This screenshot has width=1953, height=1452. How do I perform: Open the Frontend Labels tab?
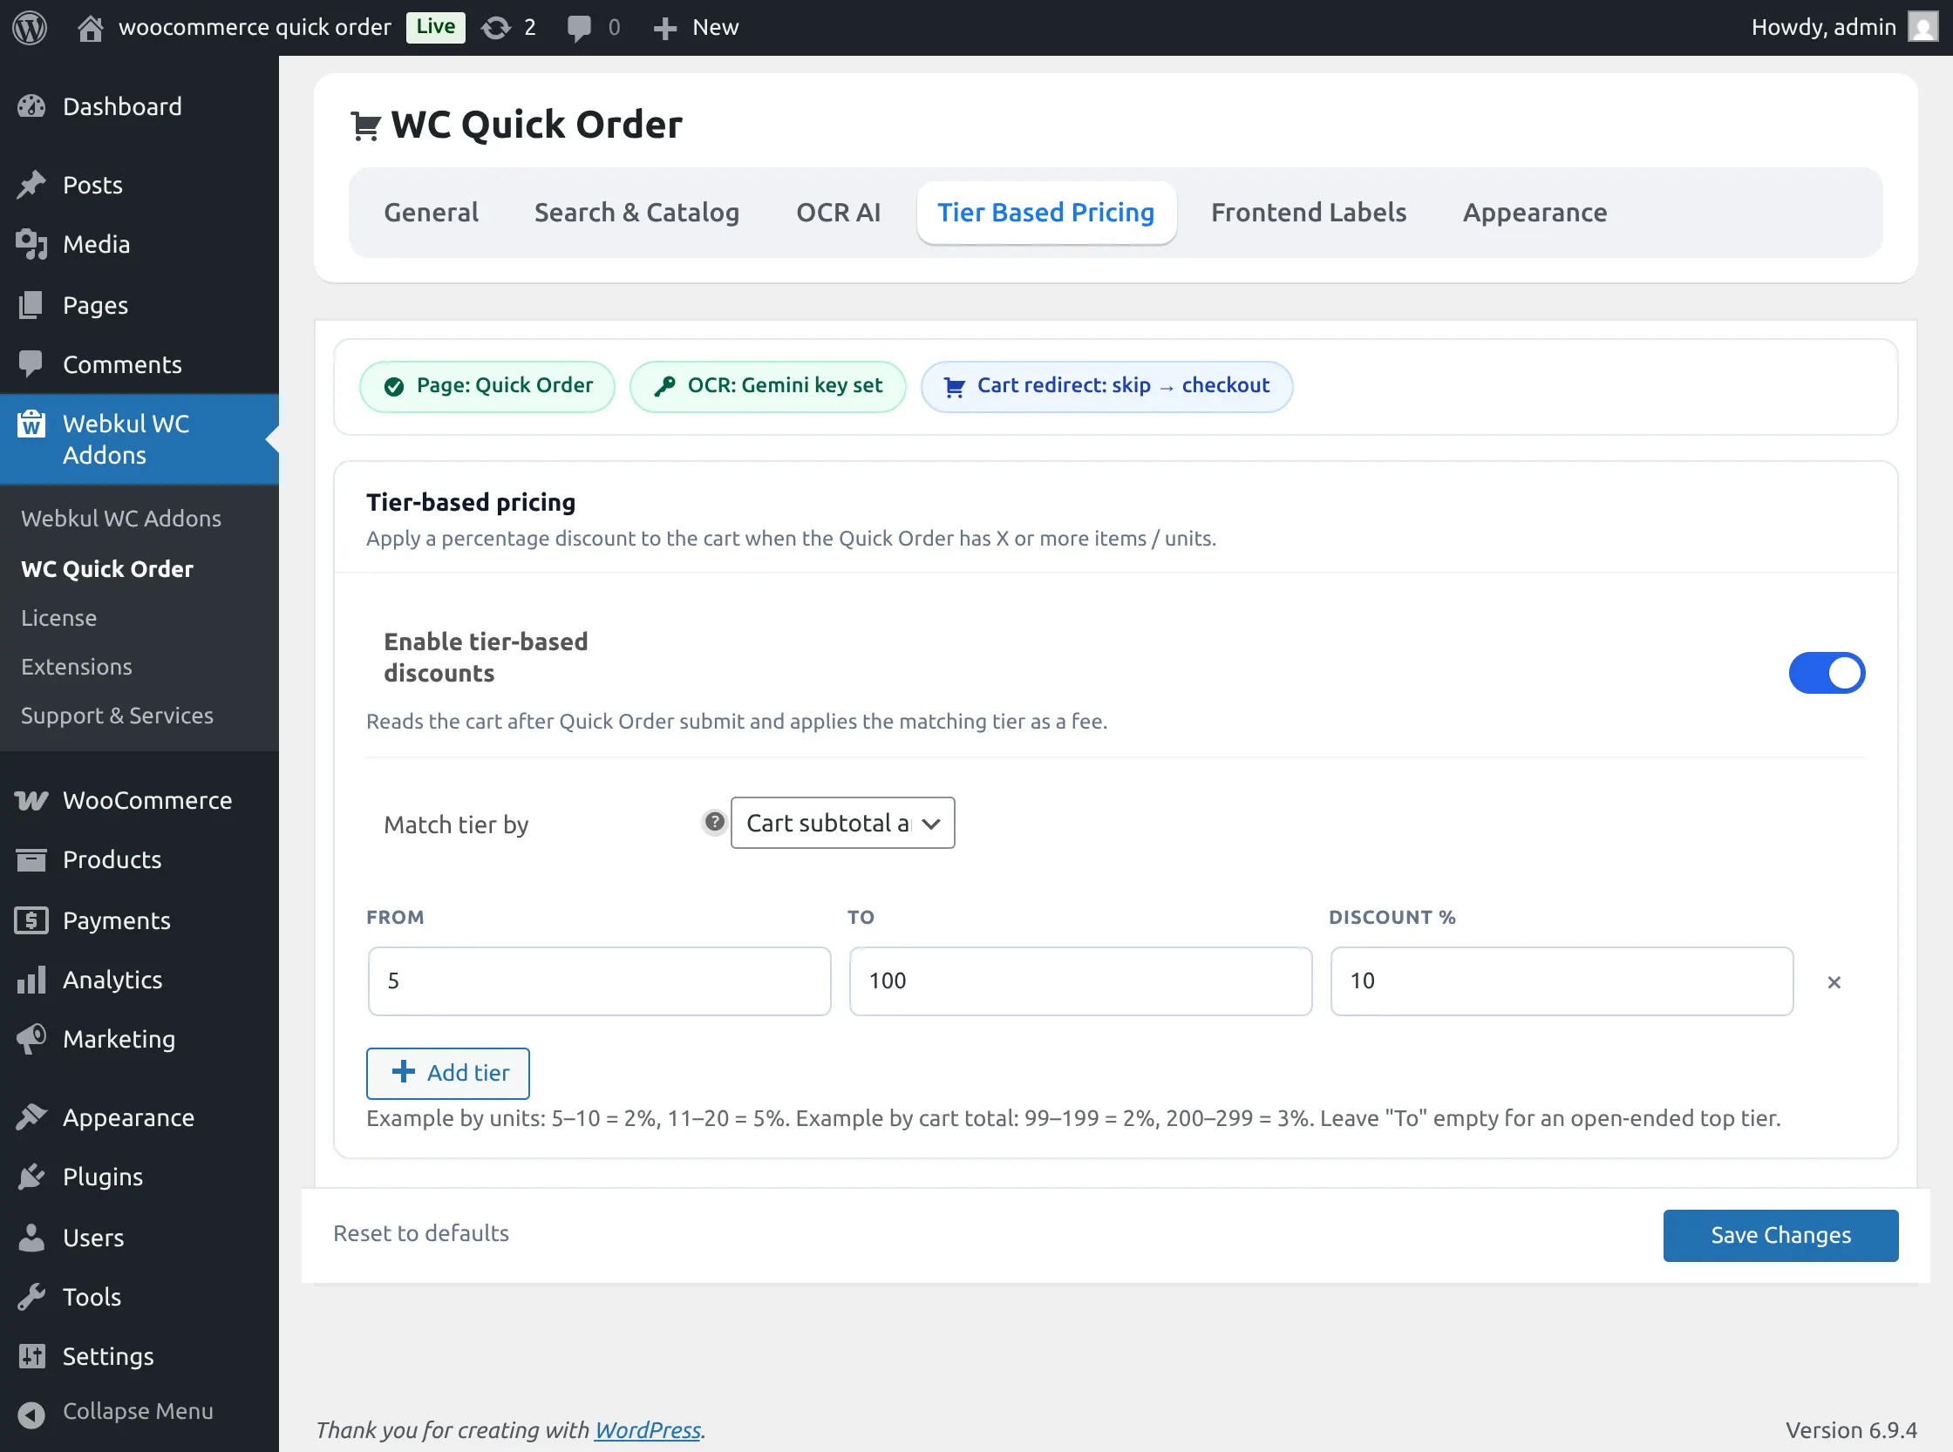pyautogui.click(x=1309, y=213)
